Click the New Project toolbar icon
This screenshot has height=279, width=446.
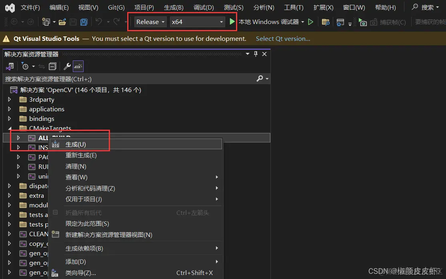tap(46, 22)
